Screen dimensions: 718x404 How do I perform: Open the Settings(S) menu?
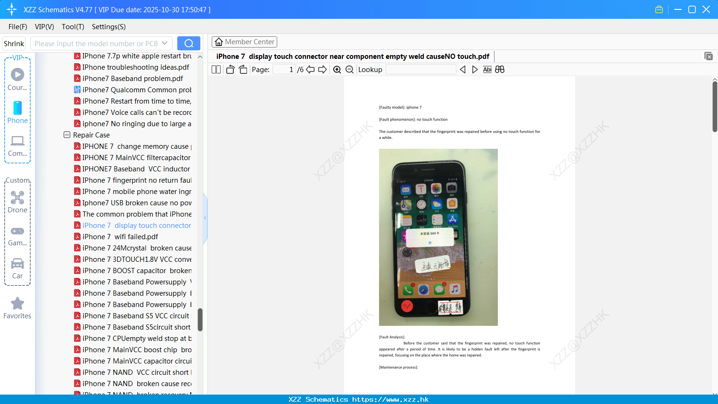109,27
